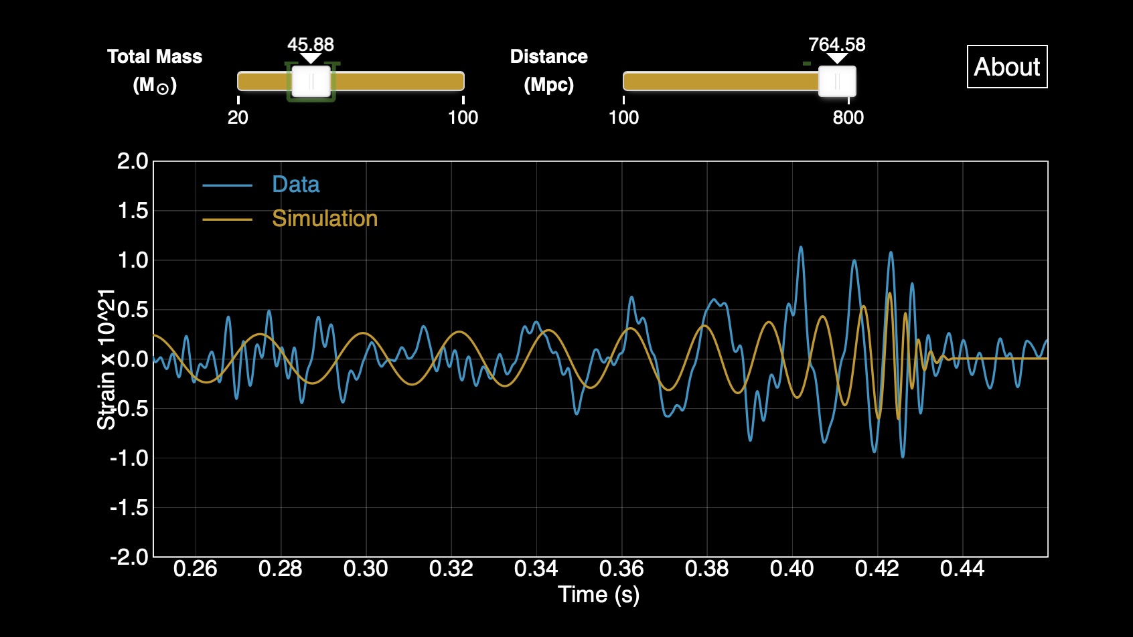The height and width of the screenshot is (637, 1133).
Task: Click the blue Data legend line sample
Action: (228, 185)
